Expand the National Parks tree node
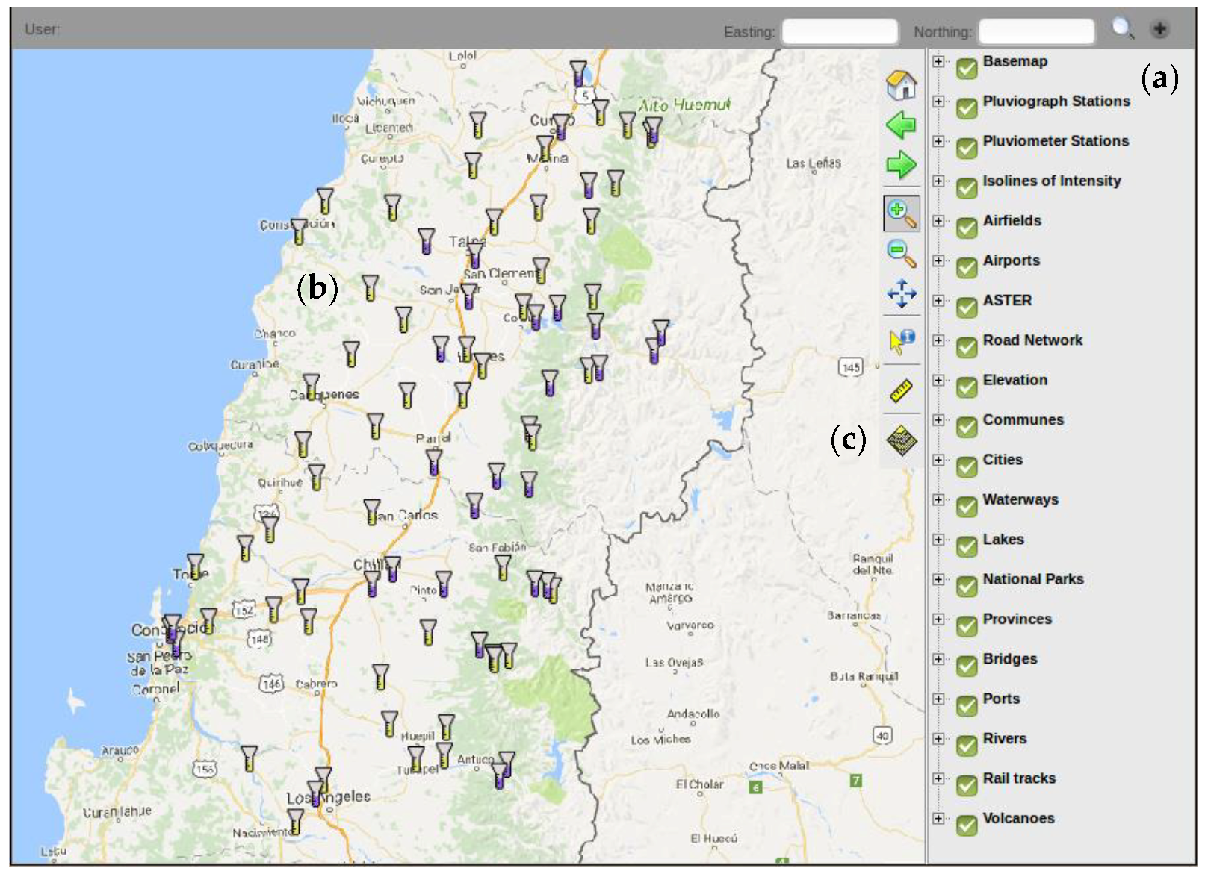This screenshot has height=874, width=1205. [939, 579]
